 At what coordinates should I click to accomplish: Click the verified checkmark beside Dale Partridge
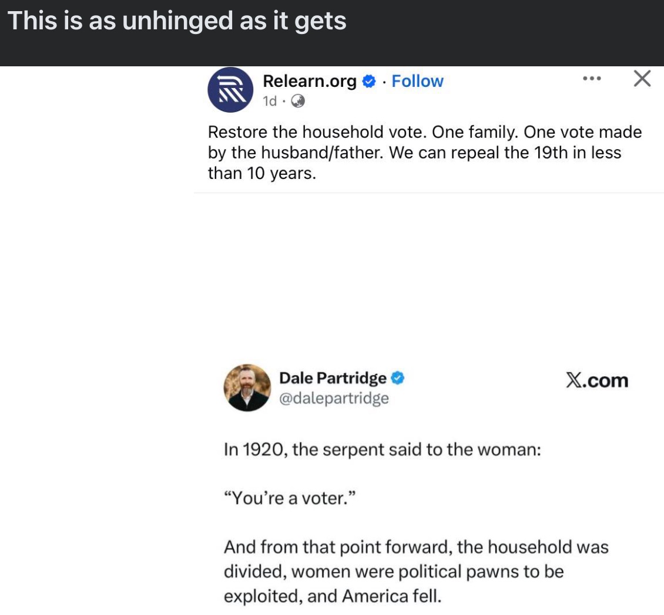[399, 379]
